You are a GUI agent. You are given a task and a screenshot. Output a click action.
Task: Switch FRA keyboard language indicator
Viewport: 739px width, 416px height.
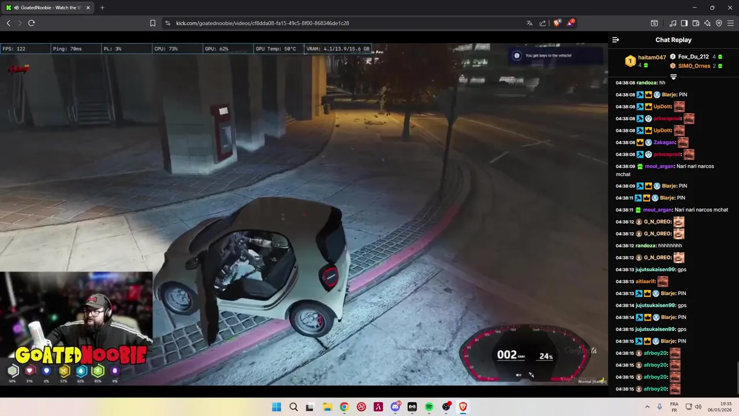(x=674, y=407)
